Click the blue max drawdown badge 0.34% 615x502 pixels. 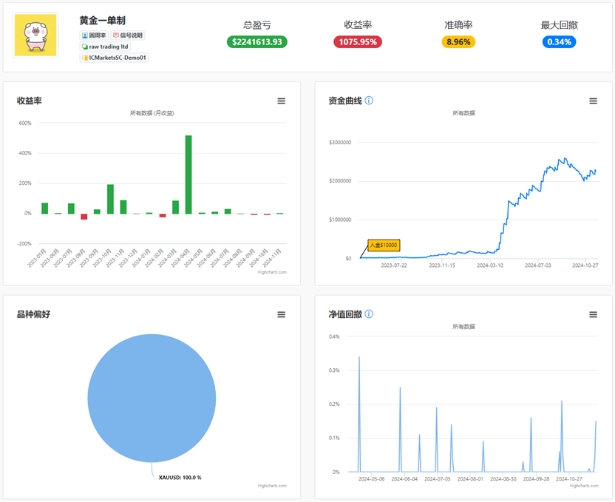pyautogui.click(x=559, y=42)
